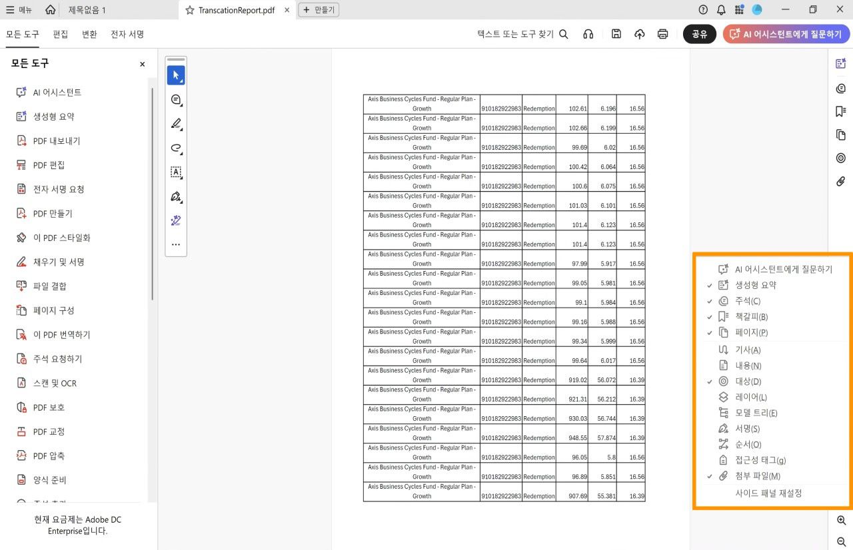The height and width of the screenshot is (550, 853).
Task: Open the help question-mark icon
Action: click(703, 10)
